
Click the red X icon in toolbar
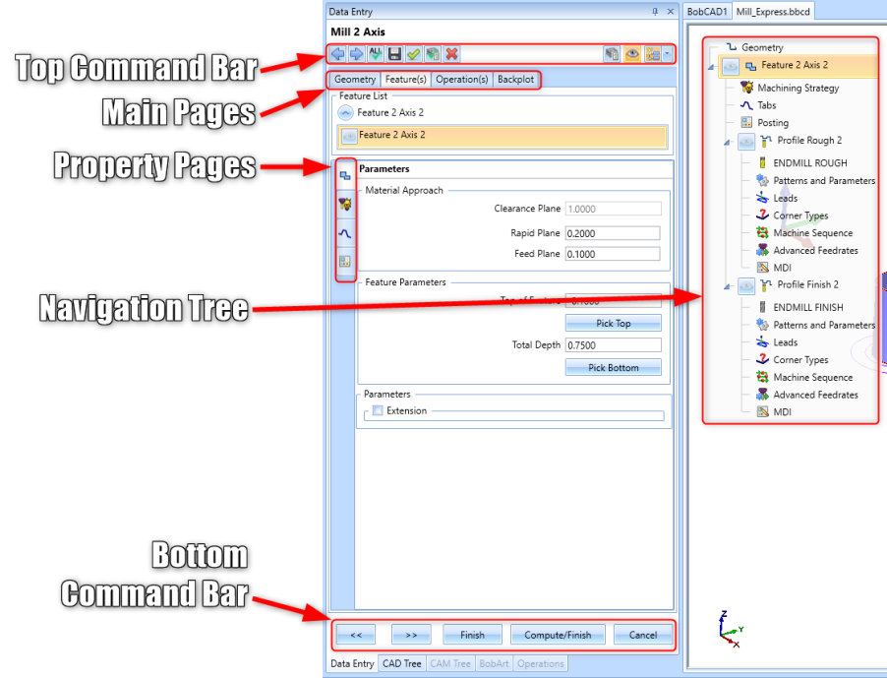(451, 54)
